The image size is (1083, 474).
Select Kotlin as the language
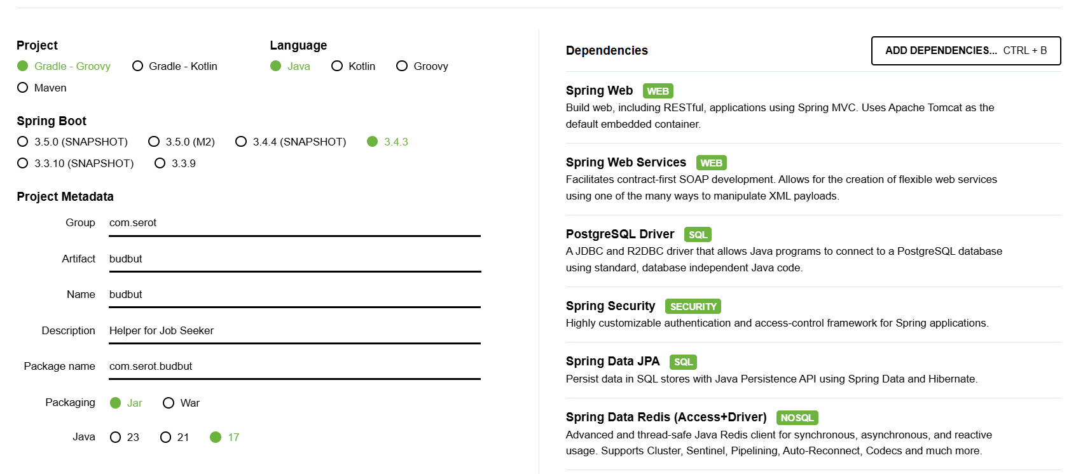pos(354,66)
